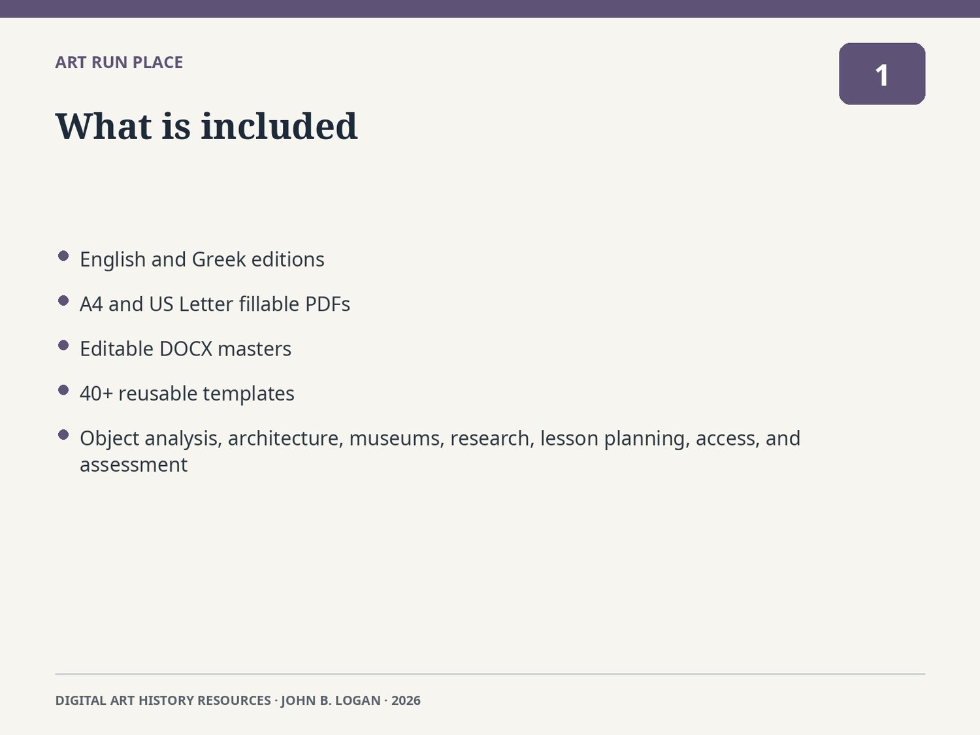Click 'Editable DOCX masters' bullet text
The height and width of the screenshot is (735, 980).
pyautogui.click(x=186, y=349)
